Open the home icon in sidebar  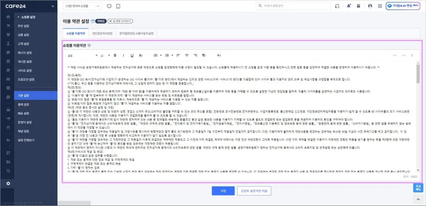[x=8, y=17]
